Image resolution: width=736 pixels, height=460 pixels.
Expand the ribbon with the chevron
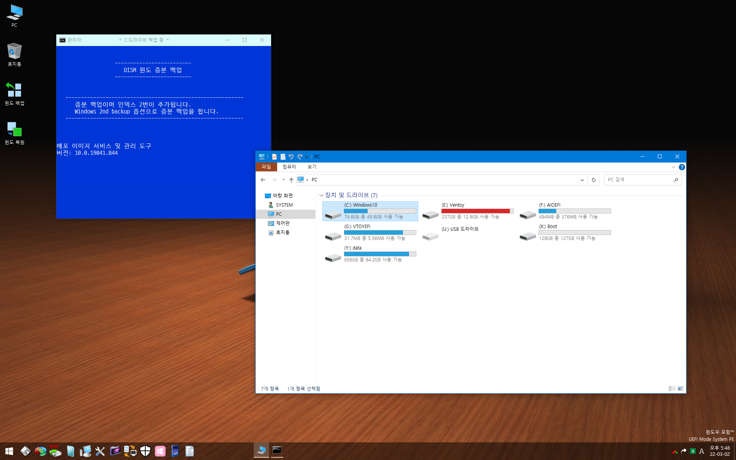674,167
